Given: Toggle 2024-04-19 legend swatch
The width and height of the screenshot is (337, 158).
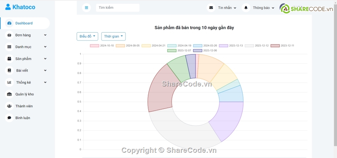Looking at the screenshot, I should [x=172, y=46].
